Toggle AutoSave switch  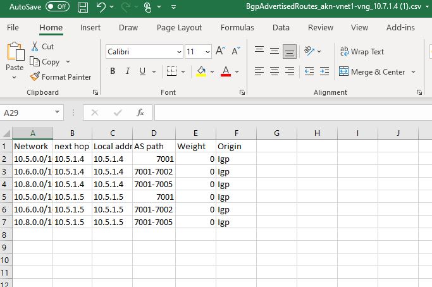(x=58, y=7)
